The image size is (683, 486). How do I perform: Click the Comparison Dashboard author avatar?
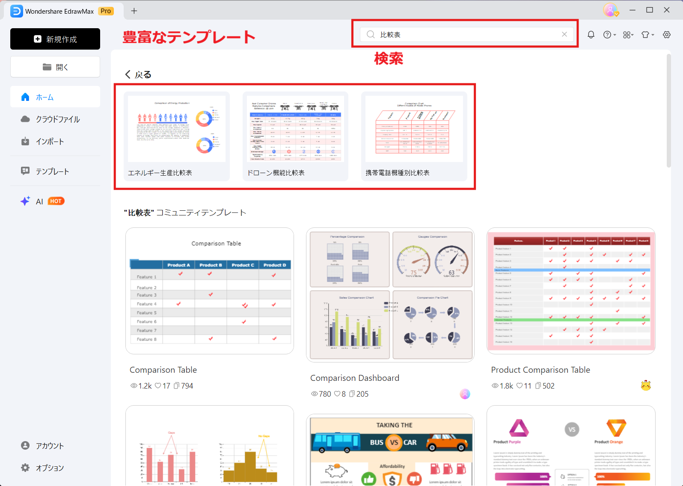tap(465, 394)
